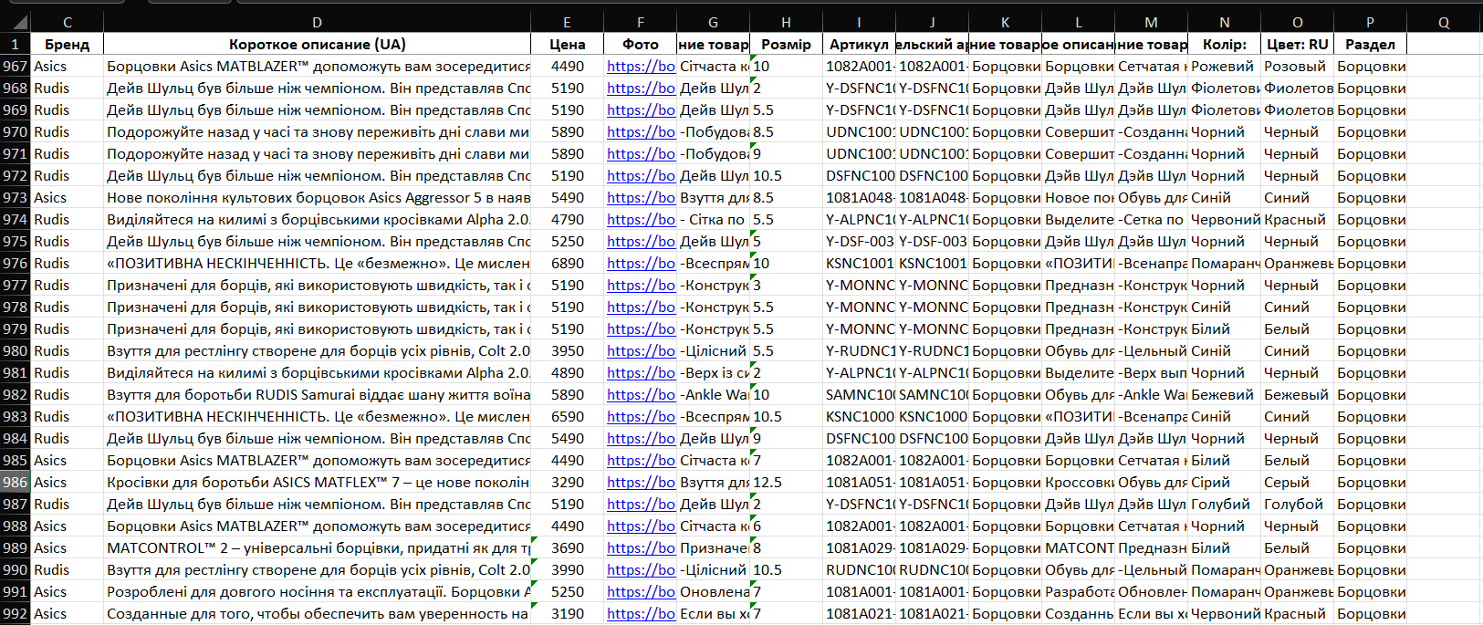
Task: Open the photo link in row 980
Action: point(641,350)
